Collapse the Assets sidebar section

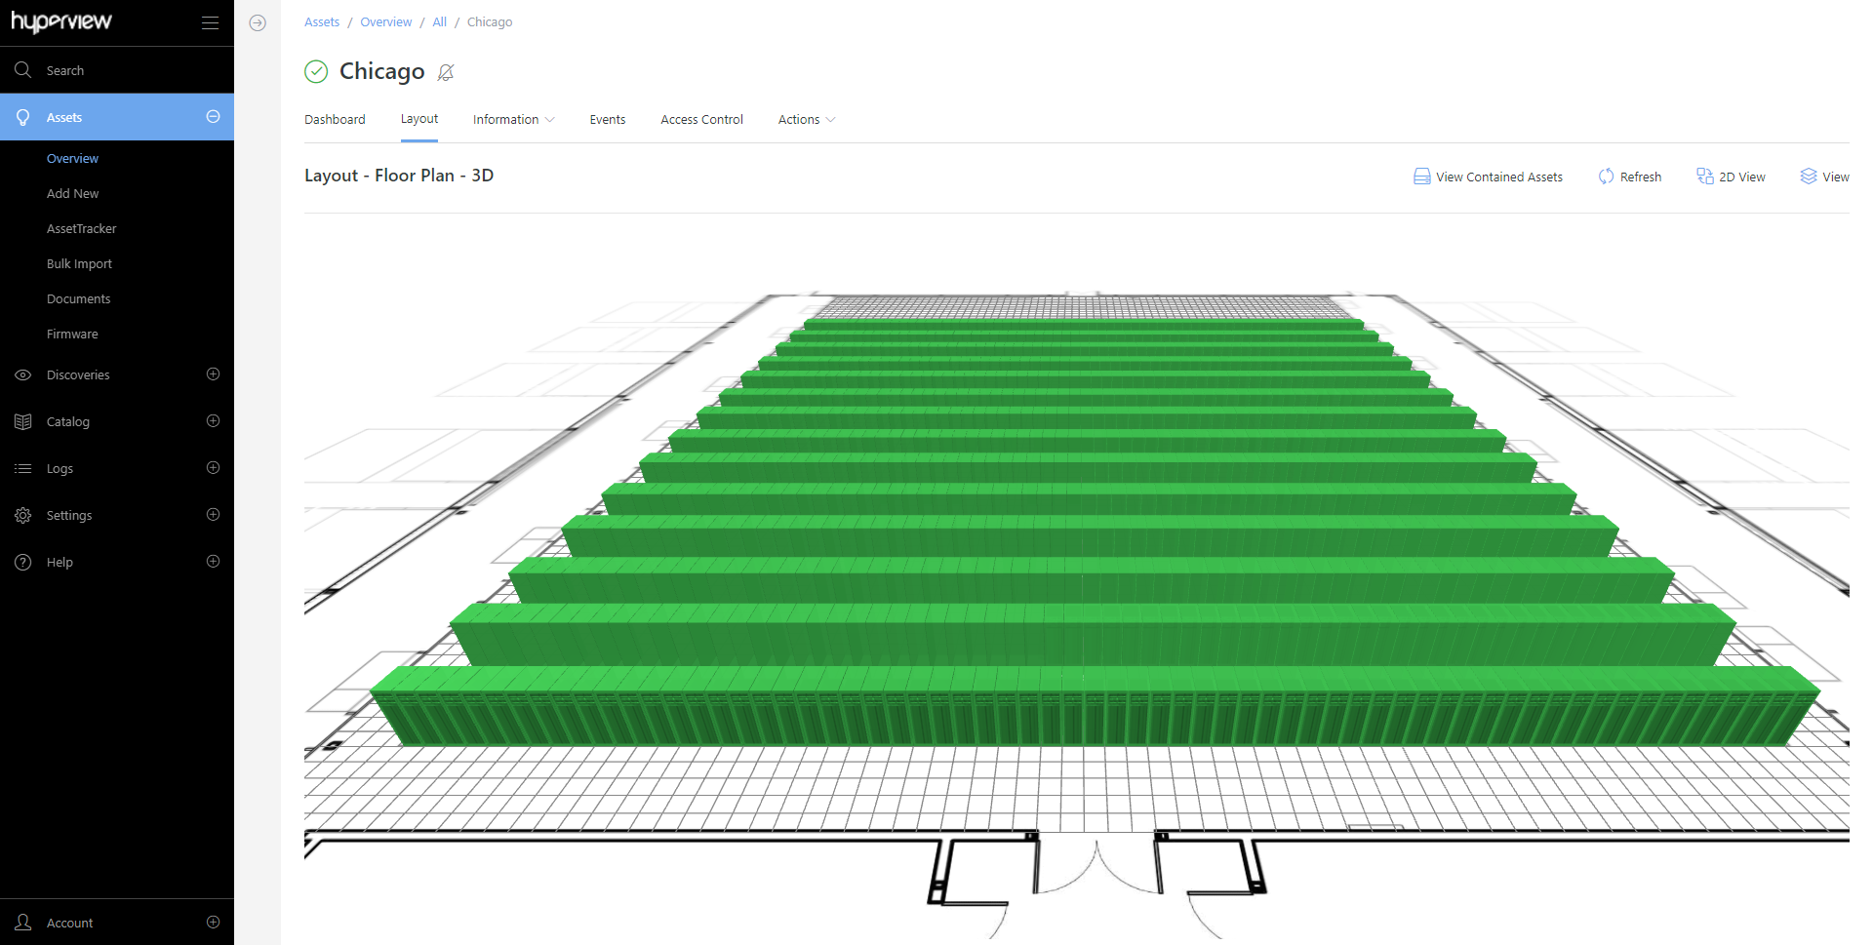(214, 116)
